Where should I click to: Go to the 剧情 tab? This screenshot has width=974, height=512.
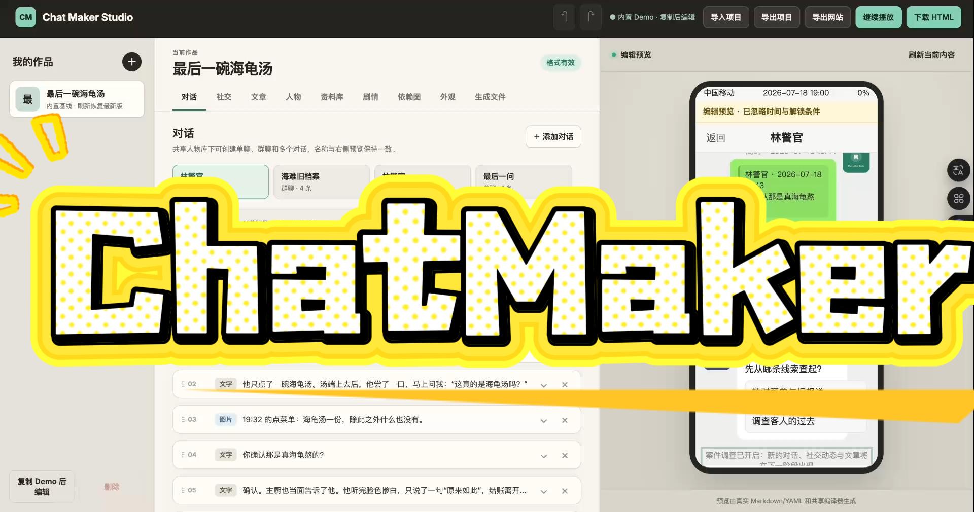[x=370, y=97]
